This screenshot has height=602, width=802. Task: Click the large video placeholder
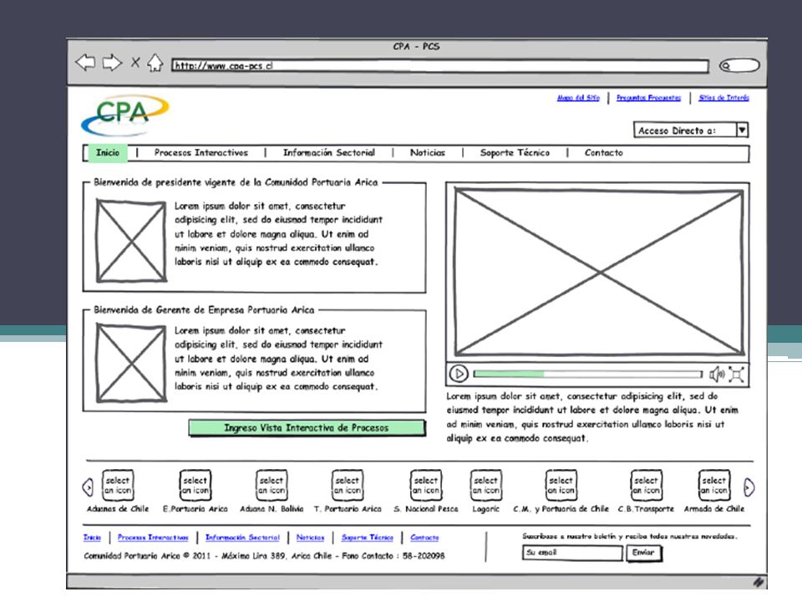pyautogui.click(x=599, y=272)
